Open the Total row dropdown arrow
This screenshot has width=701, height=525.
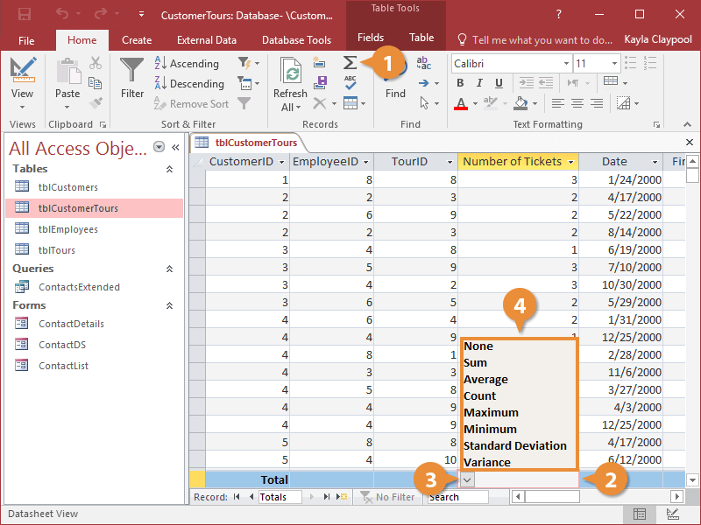pyautogui.click(x=467, y=479)
